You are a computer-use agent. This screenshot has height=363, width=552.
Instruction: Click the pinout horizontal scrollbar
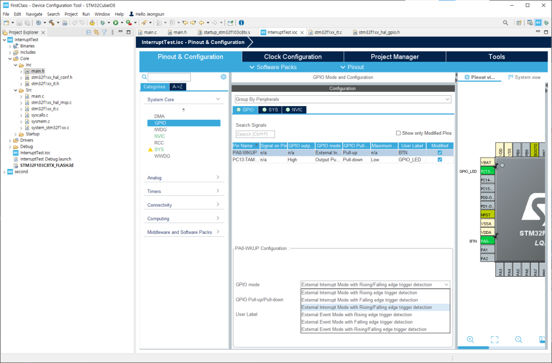473,348
